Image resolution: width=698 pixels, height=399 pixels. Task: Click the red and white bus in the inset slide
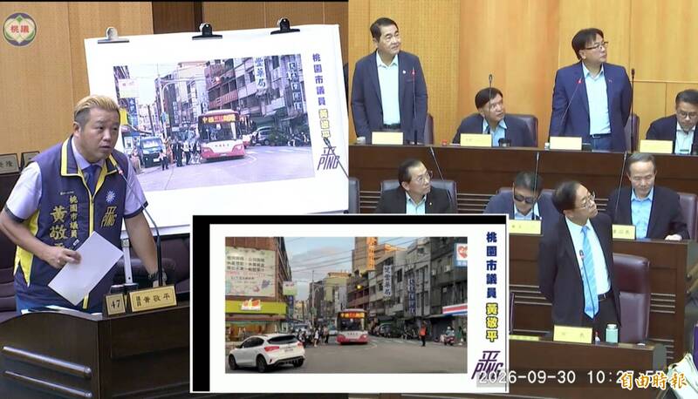pos(352,327)
